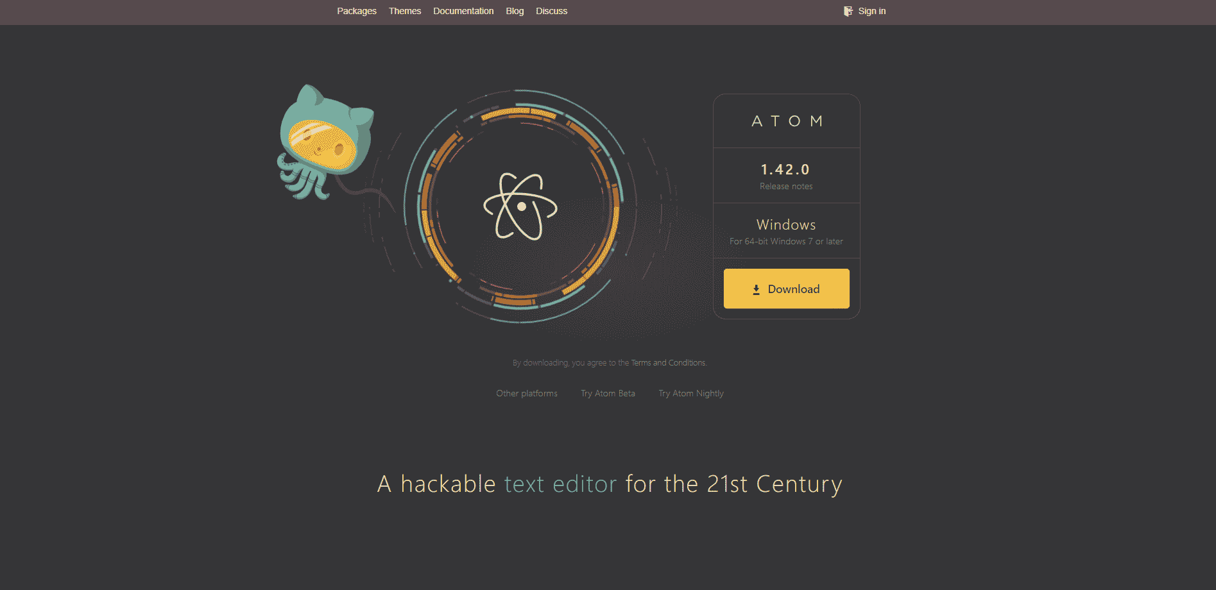Click the download arrow icon on the button
This screenshot has width=1216, height=590.
pyautogui.click(x=756, y=289)
